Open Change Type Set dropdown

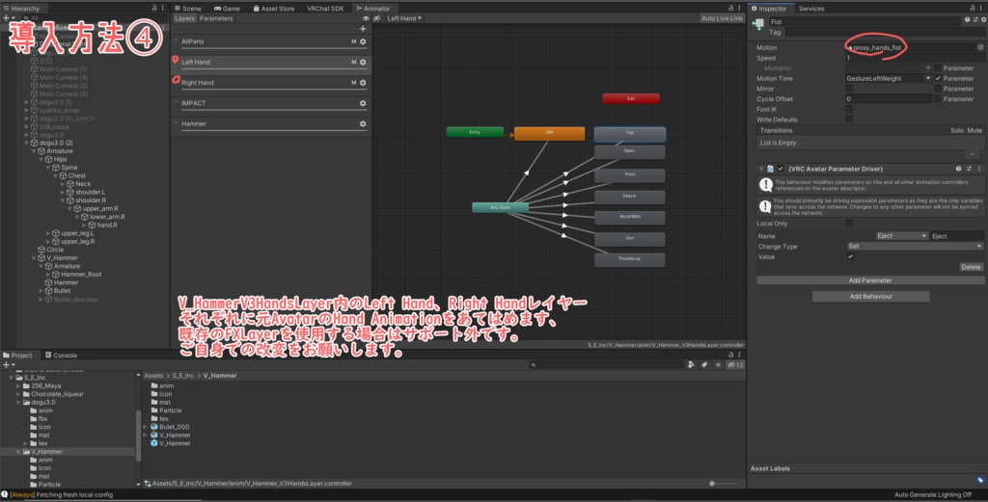coord(915,247)
